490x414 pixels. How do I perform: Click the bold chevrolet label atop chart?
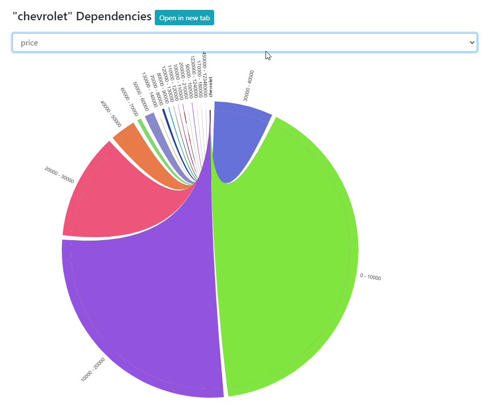pos(211,86)
